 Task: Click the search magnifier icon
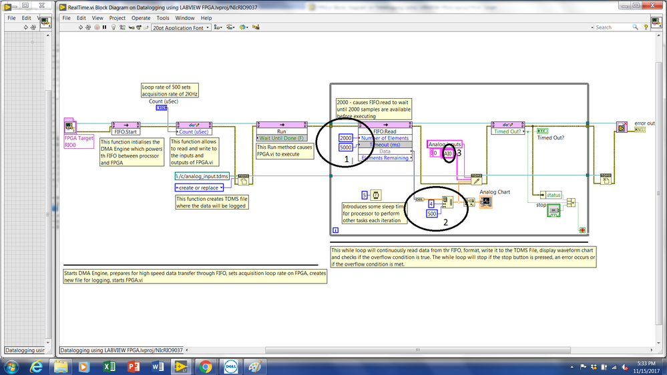[x=635, y=27]
